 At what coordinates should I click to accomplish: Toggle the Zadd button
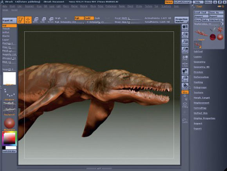pos(89,18)
